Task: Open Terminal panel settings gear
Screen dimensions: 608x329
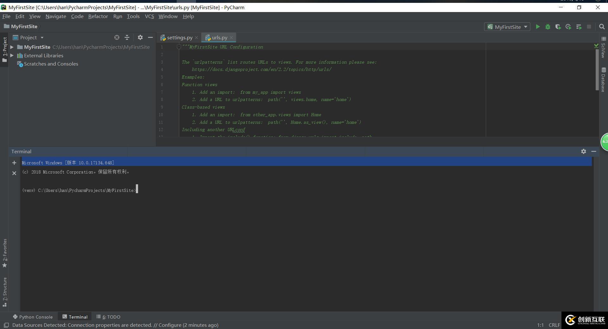Action: pyautogui.click(x=584, y=151)
